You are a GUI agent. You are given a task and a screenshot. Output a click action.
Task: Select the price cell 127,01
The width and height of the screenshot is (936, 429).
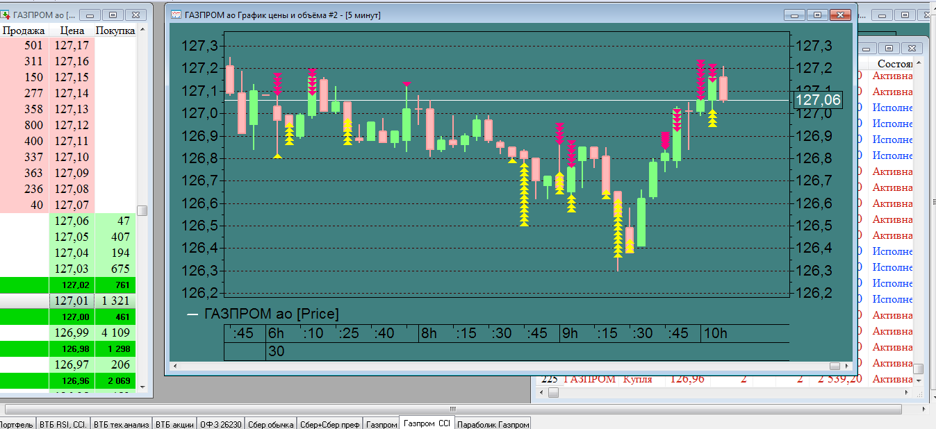(72, 301)
